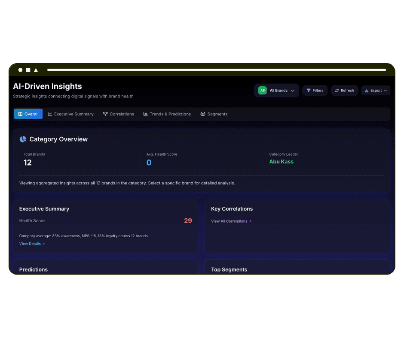
Task: Click the Category Leader name Abu Kass
Action: coord(282,162)
